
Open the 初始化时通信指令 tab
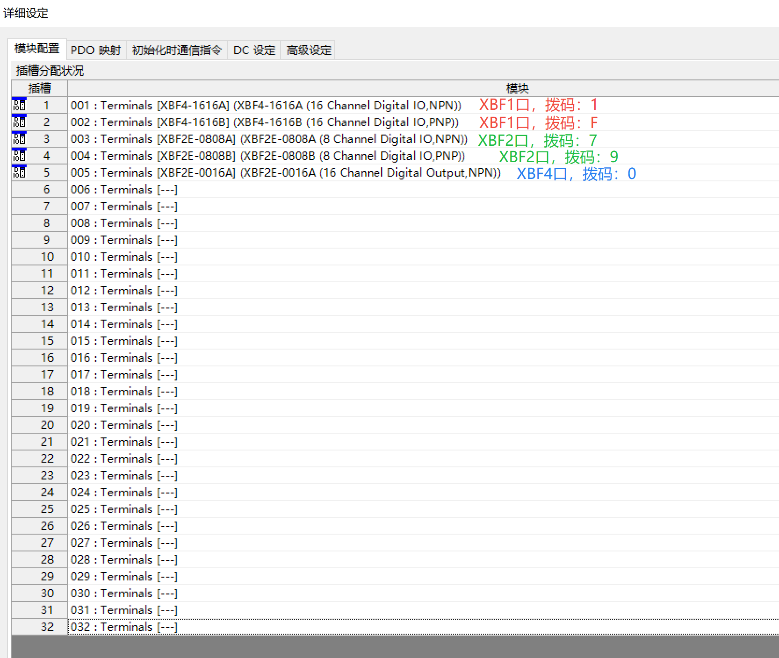pos(177,50)
